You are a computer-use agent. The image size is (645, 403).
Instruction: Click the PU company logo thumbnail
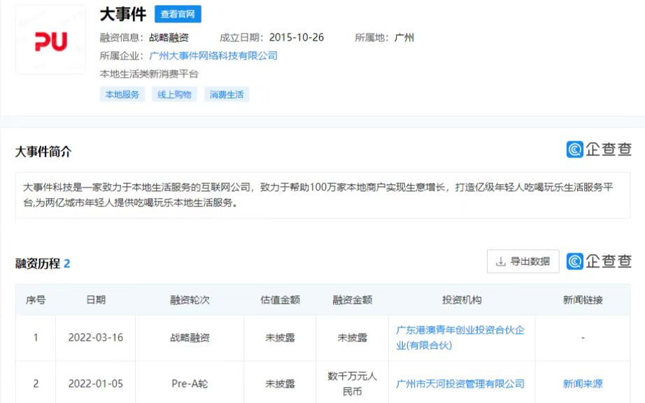pos(50,41)
